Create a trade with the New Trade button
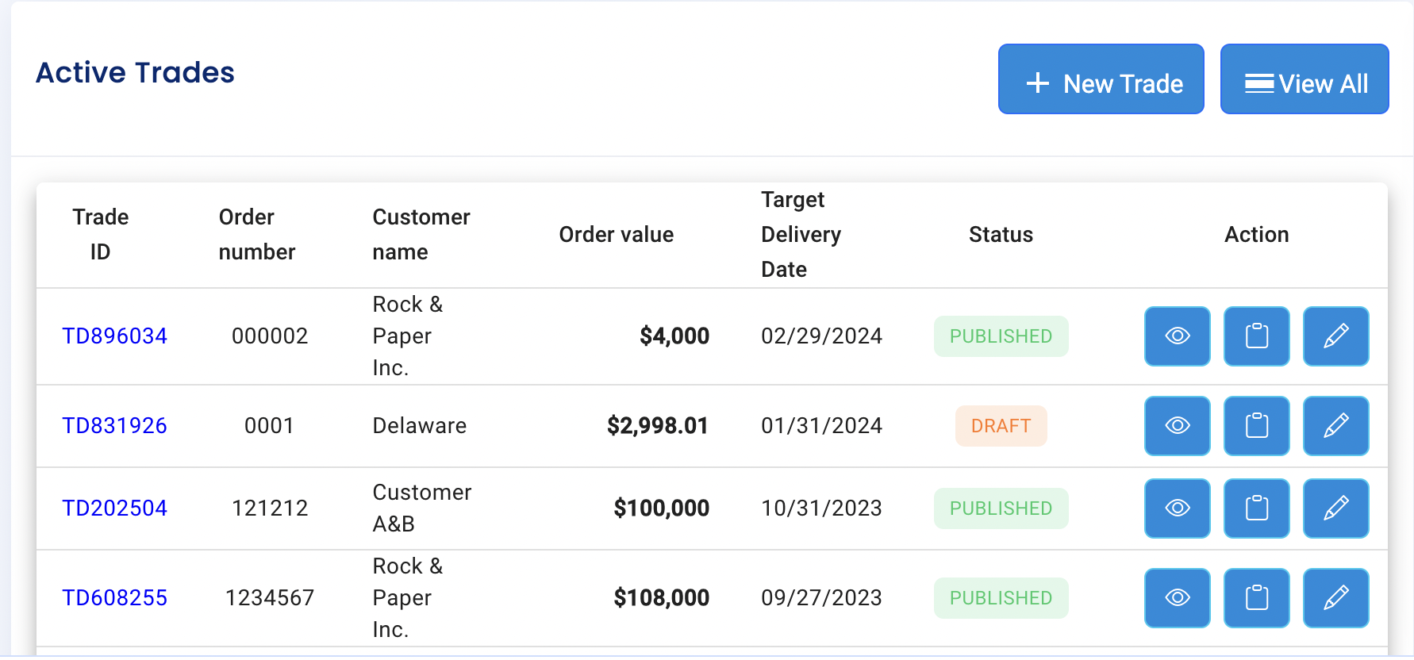Viewport: 1414px width, 660px height. [1101, 79]
